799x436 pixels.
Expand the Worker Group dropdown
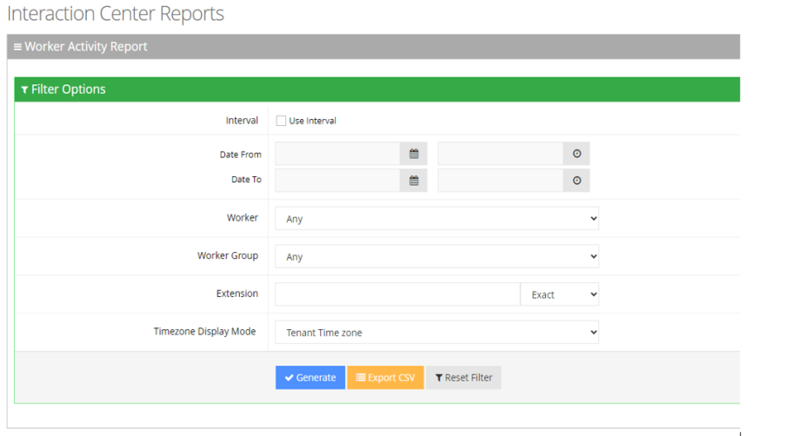coord(436,257)
